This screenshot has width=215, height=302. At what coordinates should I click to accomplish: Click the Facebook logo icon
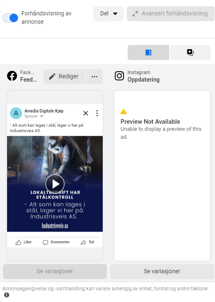(x=12, y=76)
